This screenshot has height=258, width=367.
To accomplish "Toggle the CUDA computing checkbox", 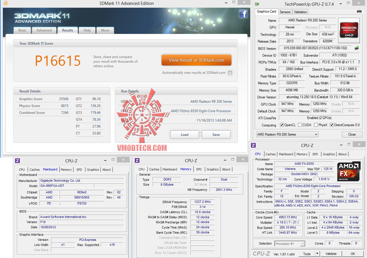I will tap(300, 125).
